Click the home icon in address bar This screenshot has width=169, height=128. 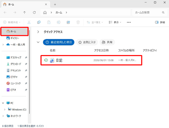(45, 12)
